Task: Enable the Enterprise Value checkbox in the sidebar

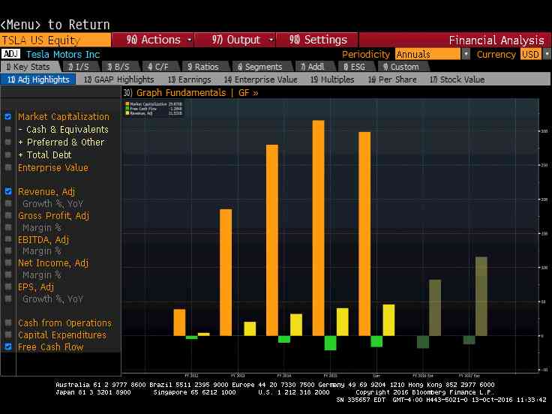Action: pos(8,167)
